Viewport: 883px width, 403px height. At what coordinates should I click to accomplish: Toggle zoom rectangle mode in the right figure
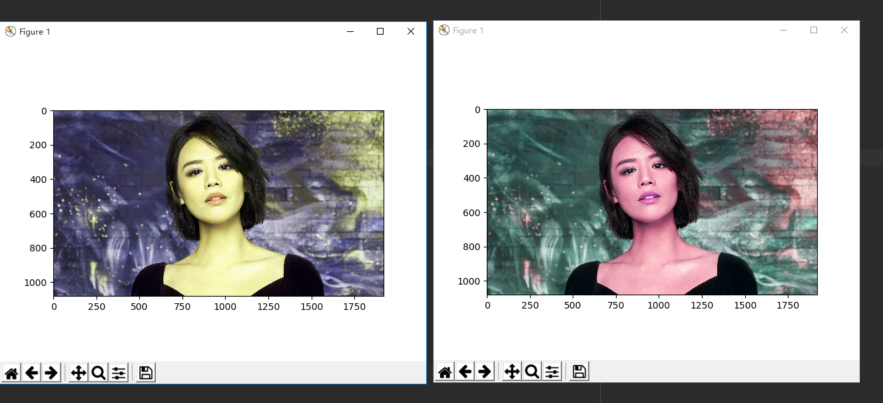pos(531,371)
